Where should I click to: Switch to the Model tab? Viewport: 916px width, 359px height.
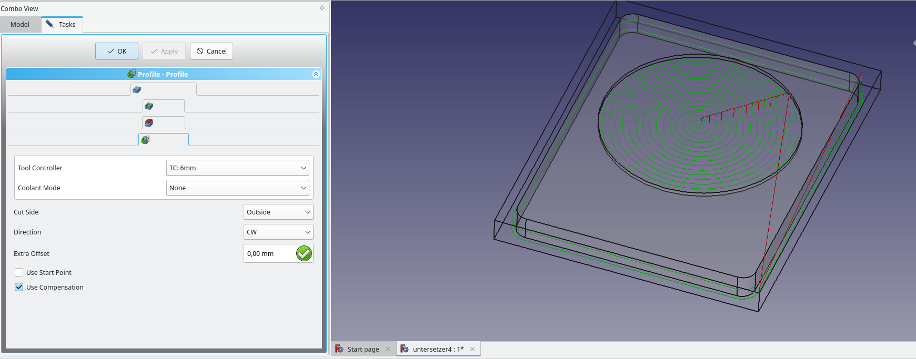point(20,24)
